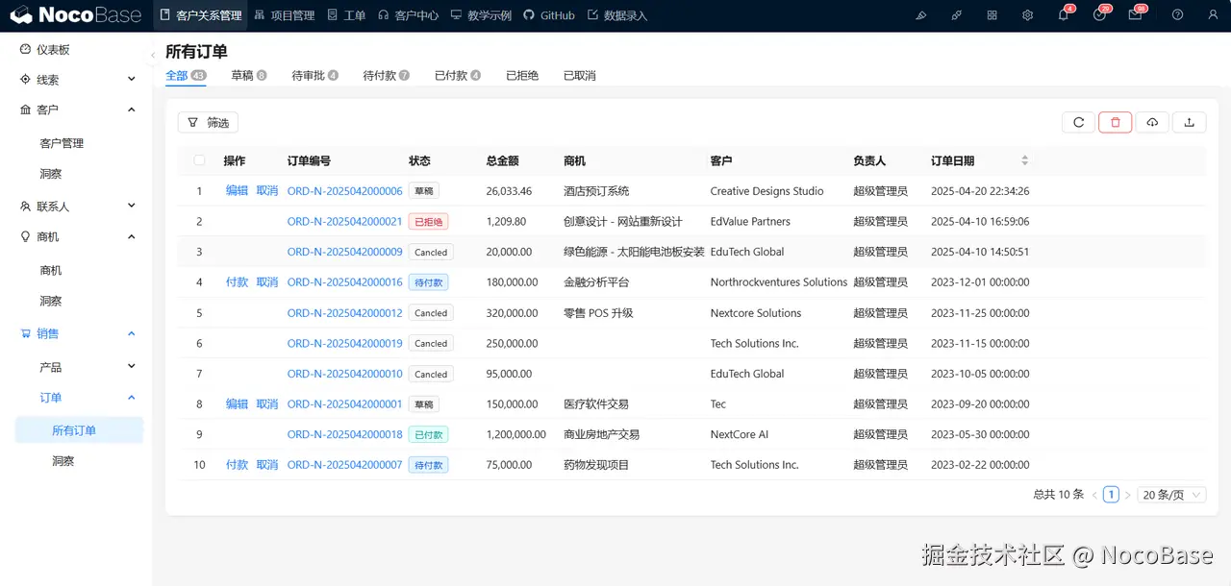Collapse sidebar with the small arrow handle
The image size is (1231, 586).
click(x=153, y=56)
